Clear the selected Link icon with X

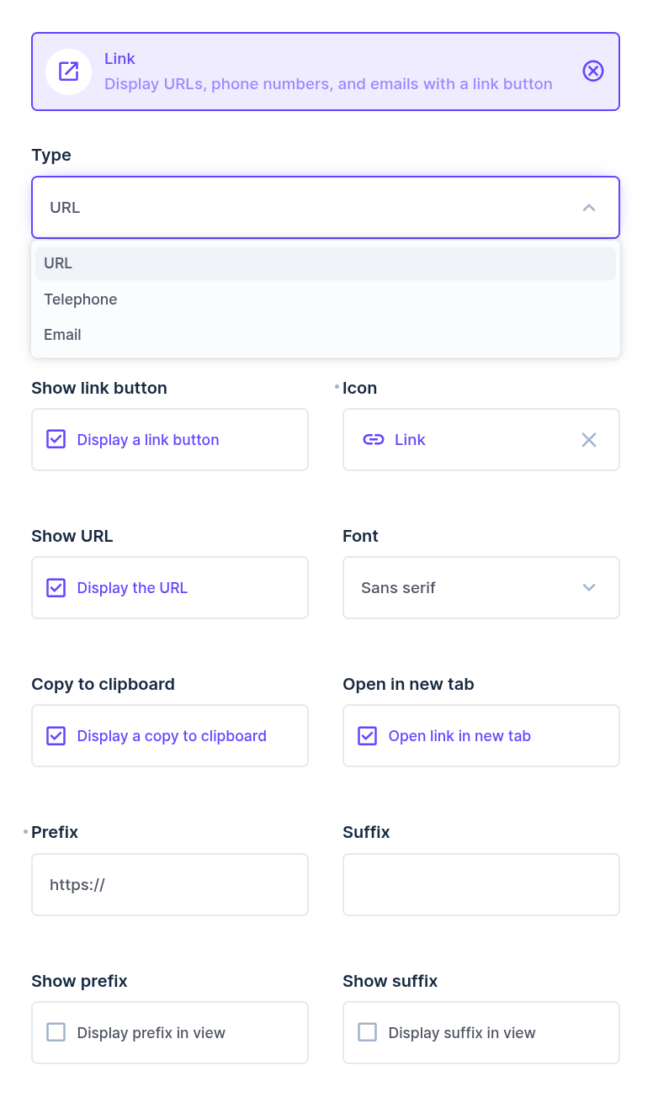[589, 439]
